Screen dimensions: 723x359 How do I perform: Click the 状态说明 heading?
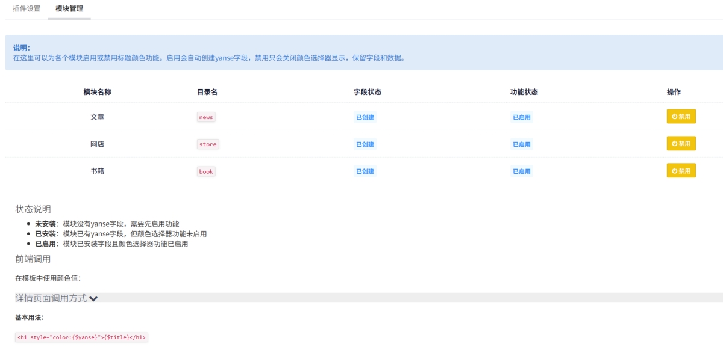(33, 209)
